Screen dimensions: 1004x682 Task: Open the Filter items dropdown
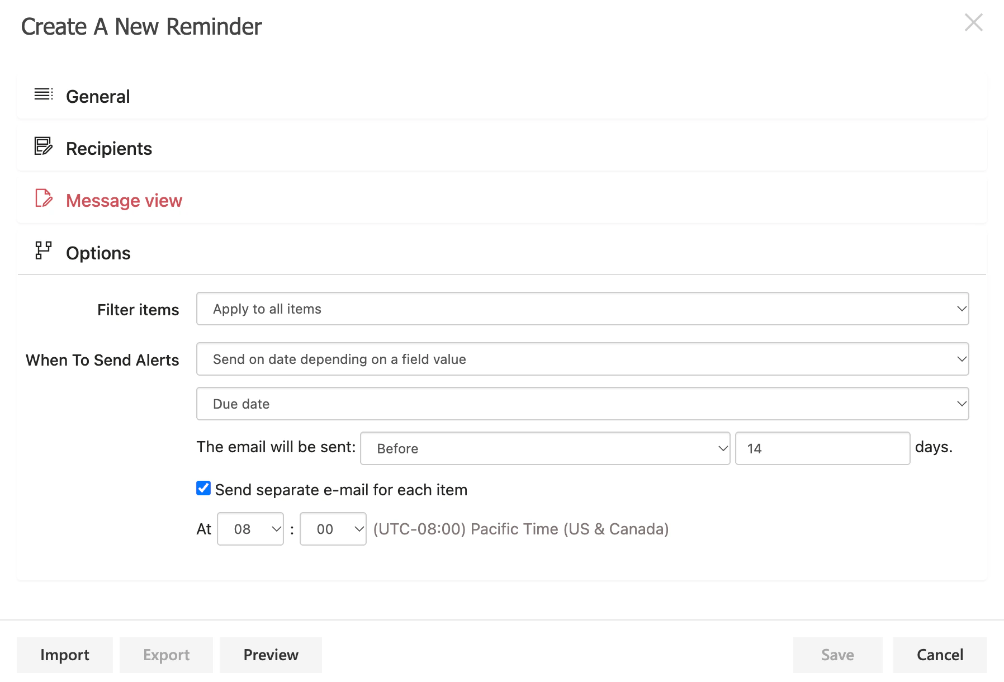582,309
